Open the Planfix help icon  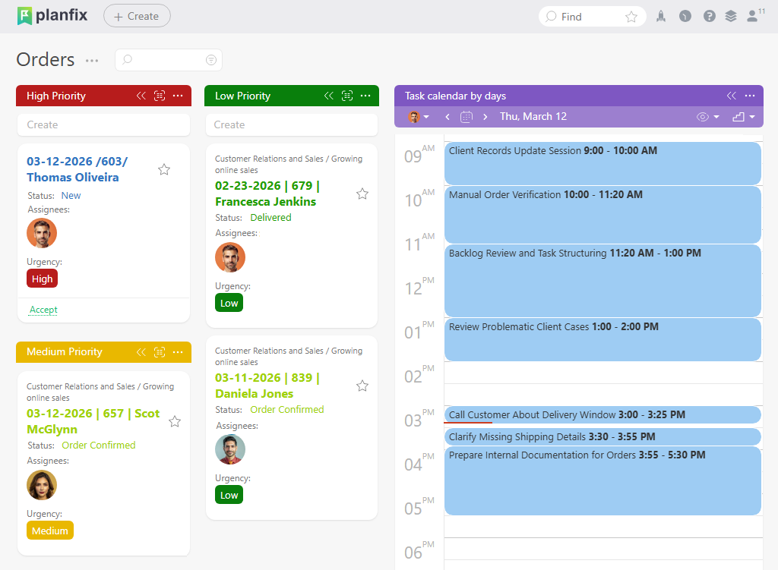coord(709,16)
